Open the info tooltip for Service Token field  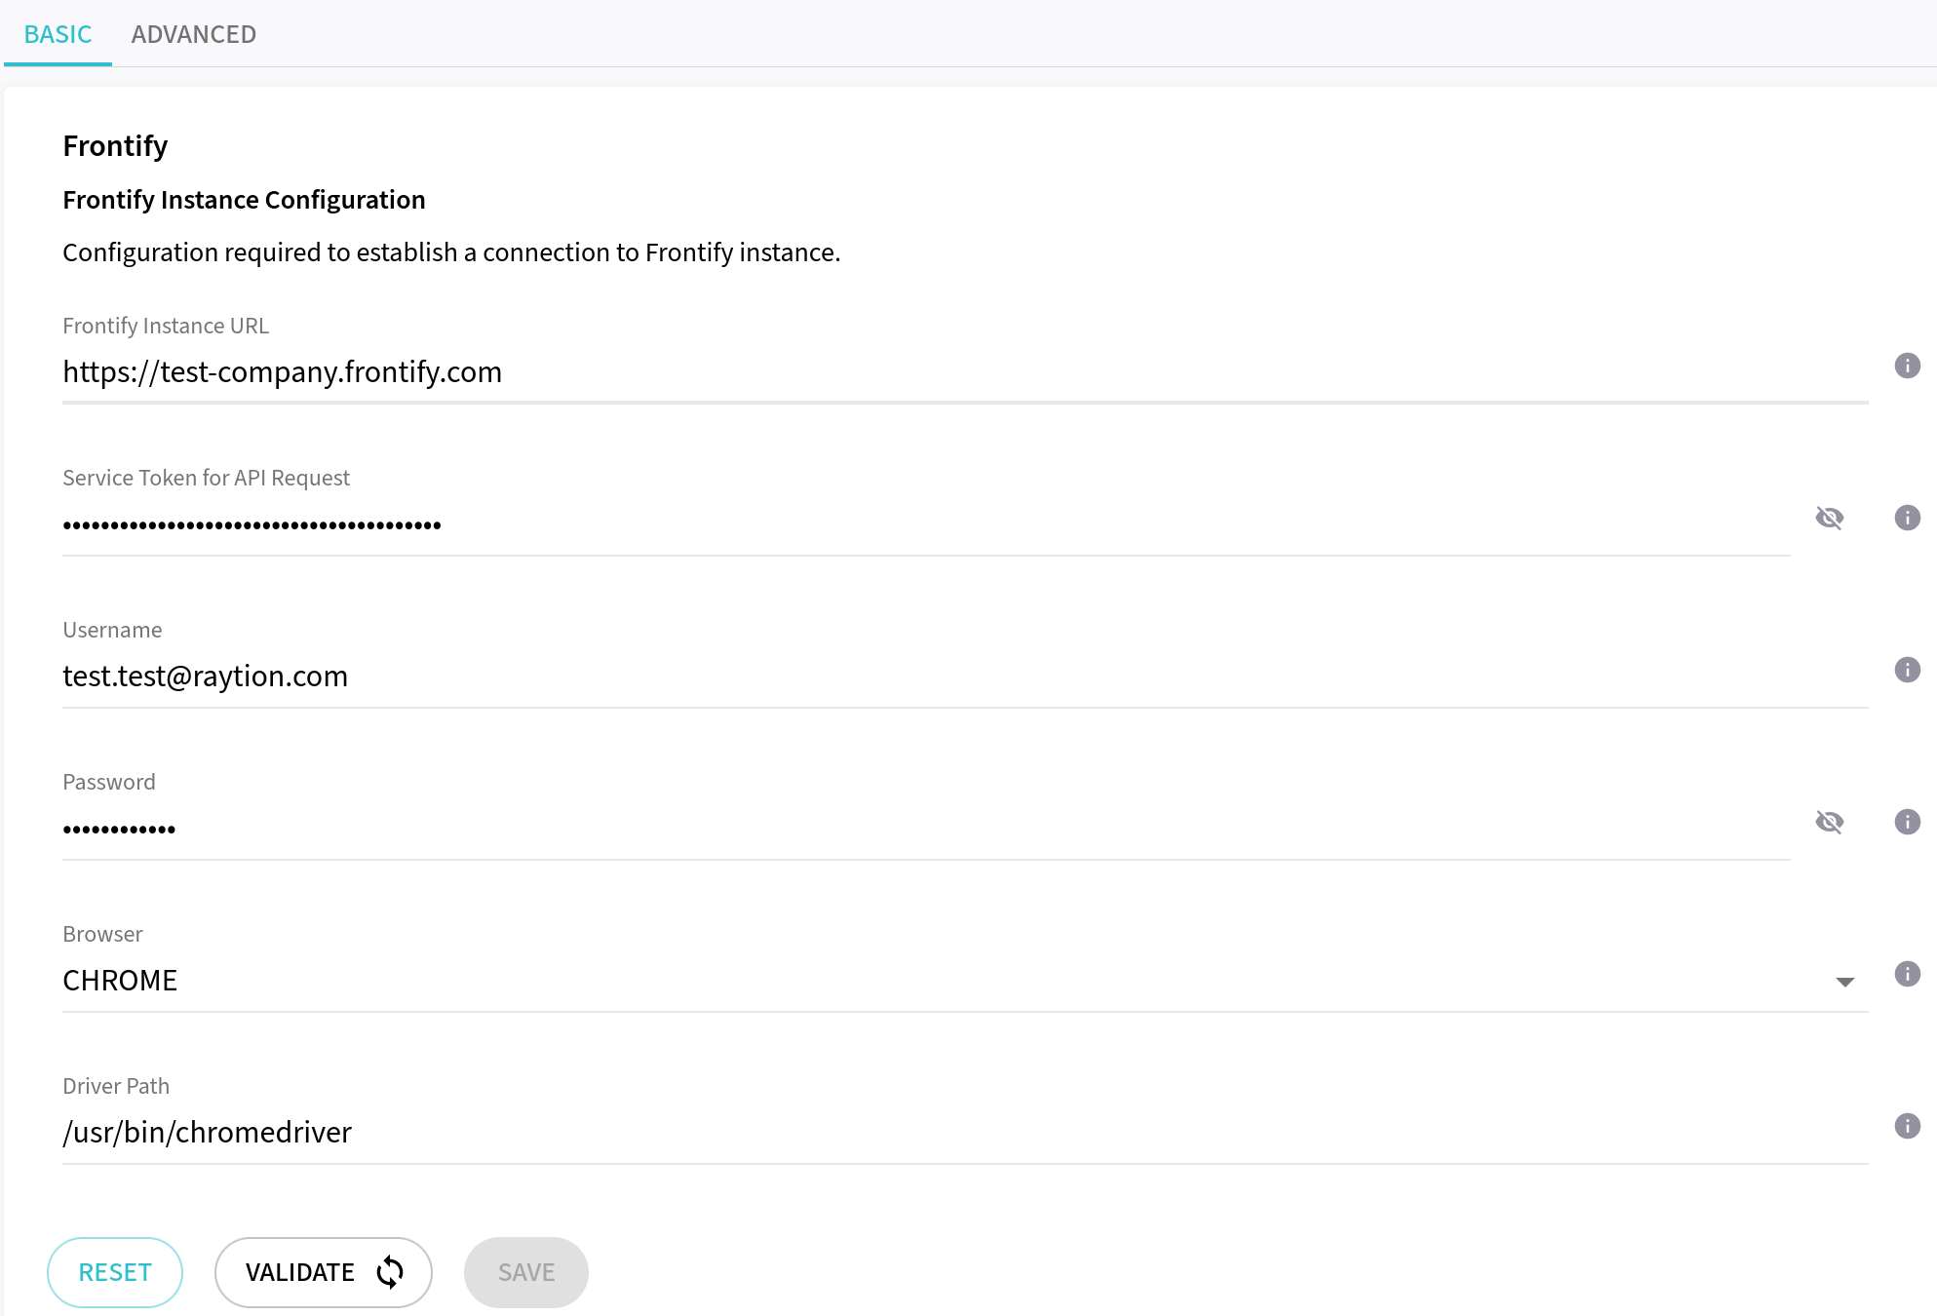(1908, 518)
